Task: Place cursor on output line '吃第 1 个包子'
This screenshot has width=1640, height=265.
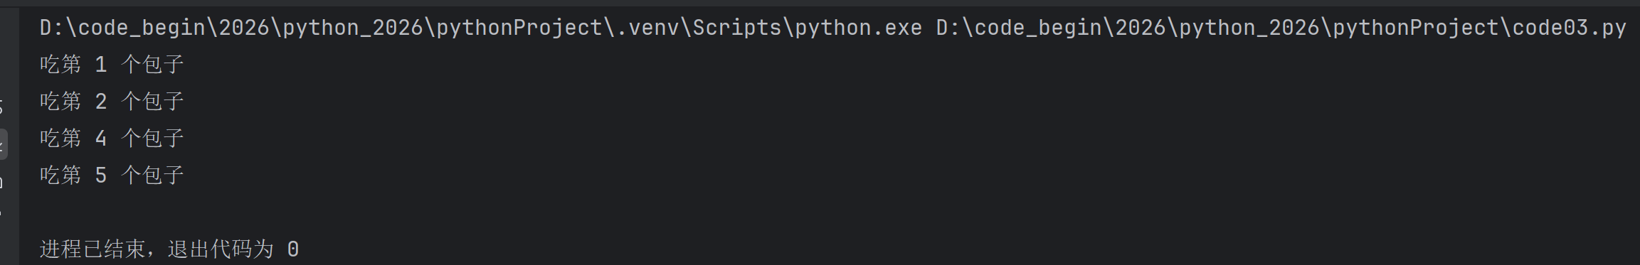Action: [x=112, y=65]
